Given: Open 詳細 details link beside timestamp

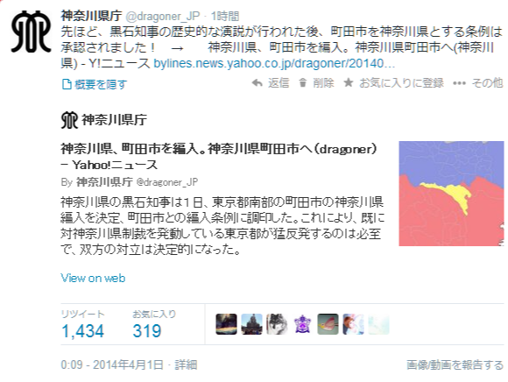Looking at the screenshot, I should tap(186, 364).
